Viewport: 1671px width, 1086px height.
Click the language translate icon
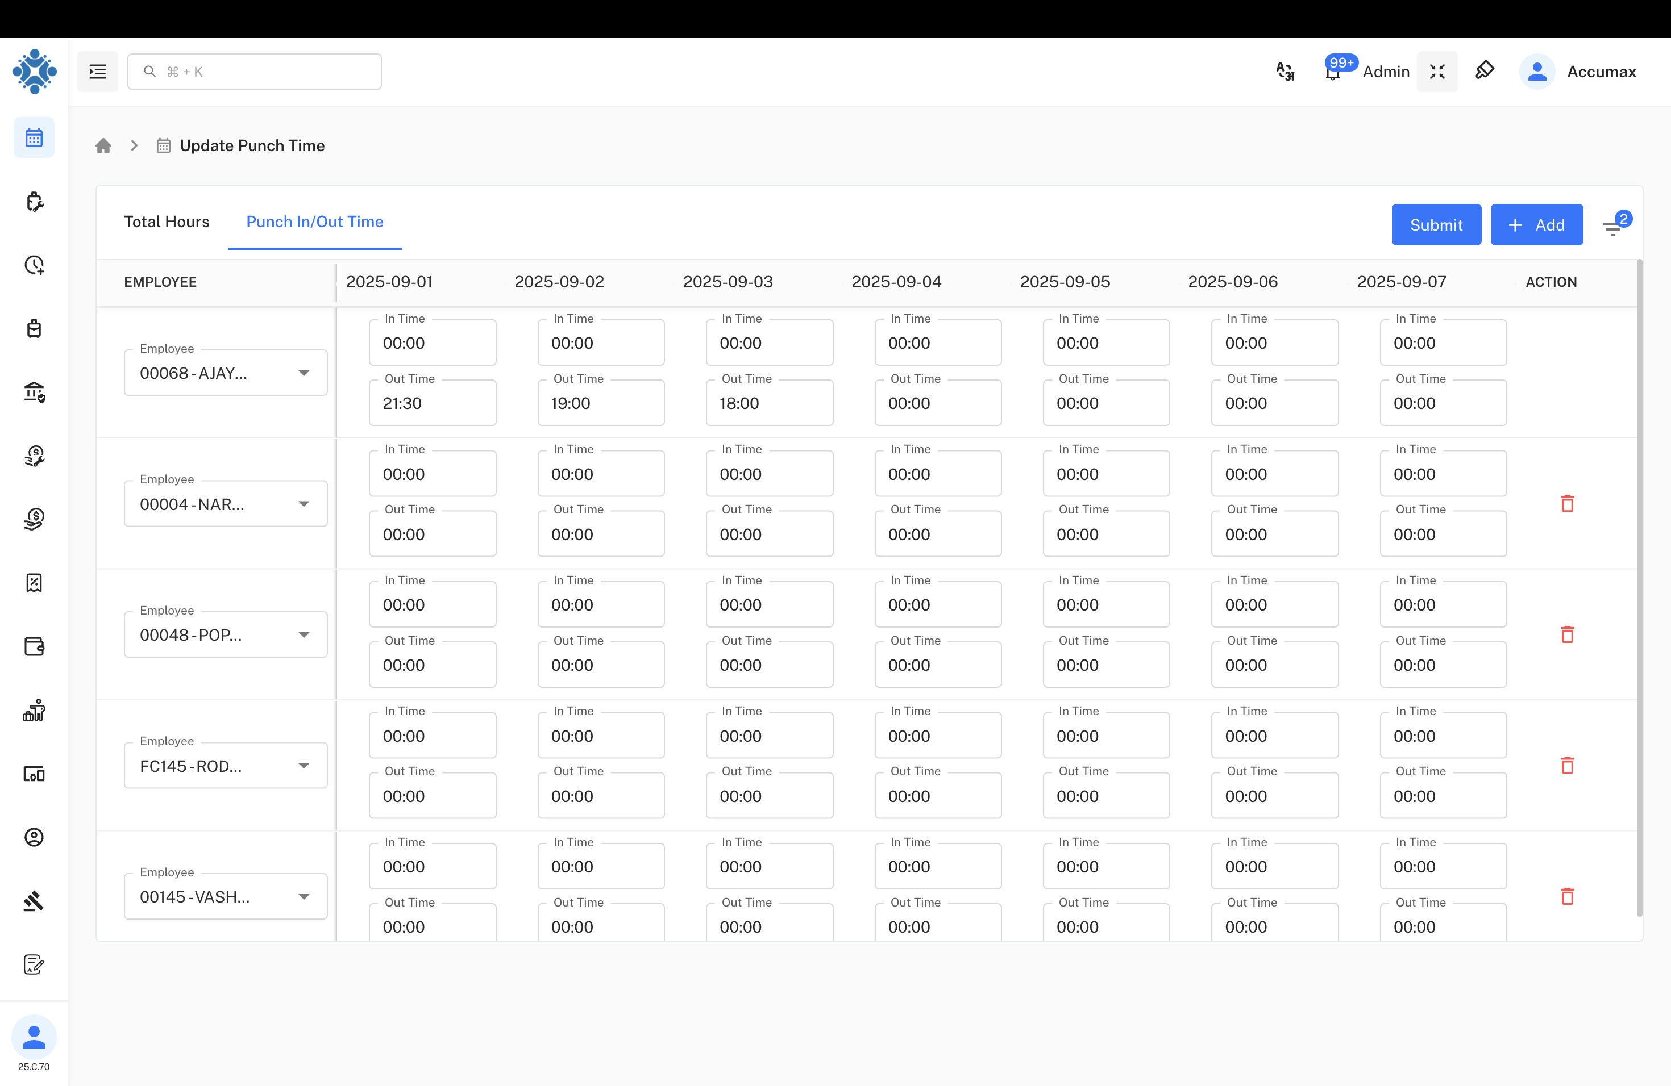coord(1285,72)
